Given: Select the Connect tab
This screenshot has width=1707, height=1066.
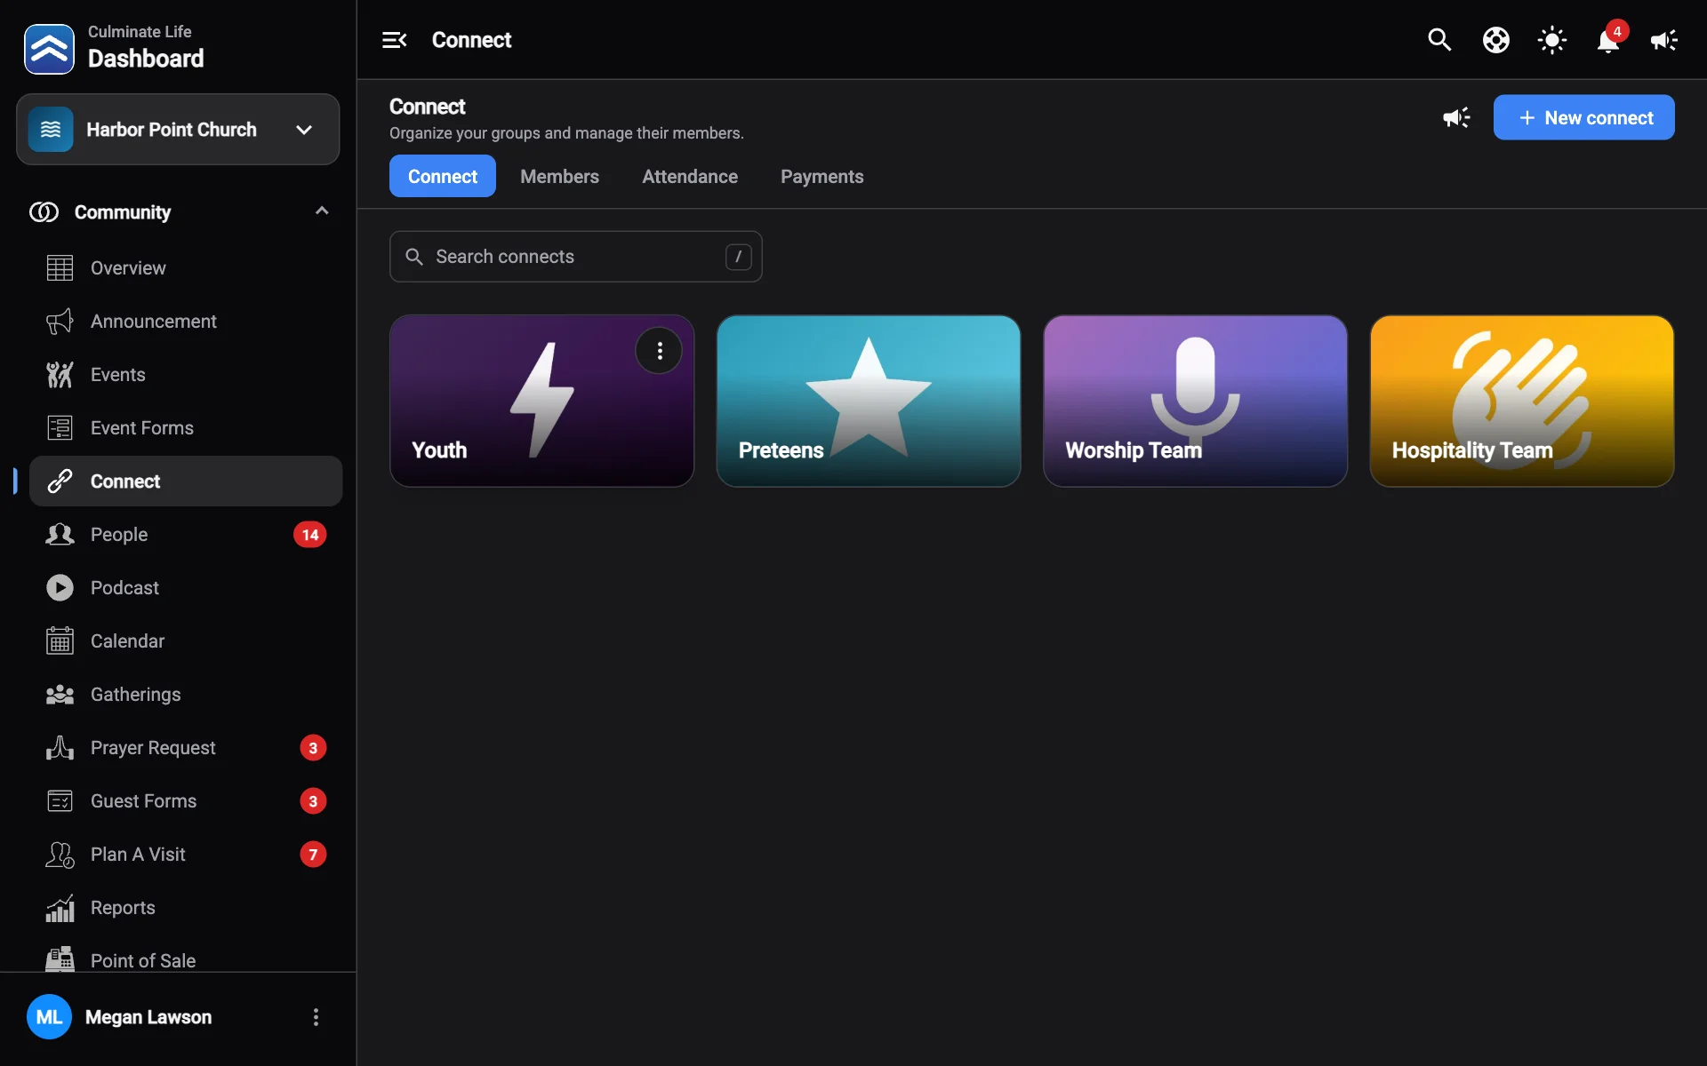Looking at the screenshot, I should (x=443, y=176).
